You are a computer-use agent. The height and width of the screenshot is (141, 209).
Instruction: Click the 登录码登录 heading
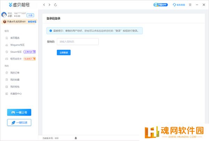pos(53,18)
